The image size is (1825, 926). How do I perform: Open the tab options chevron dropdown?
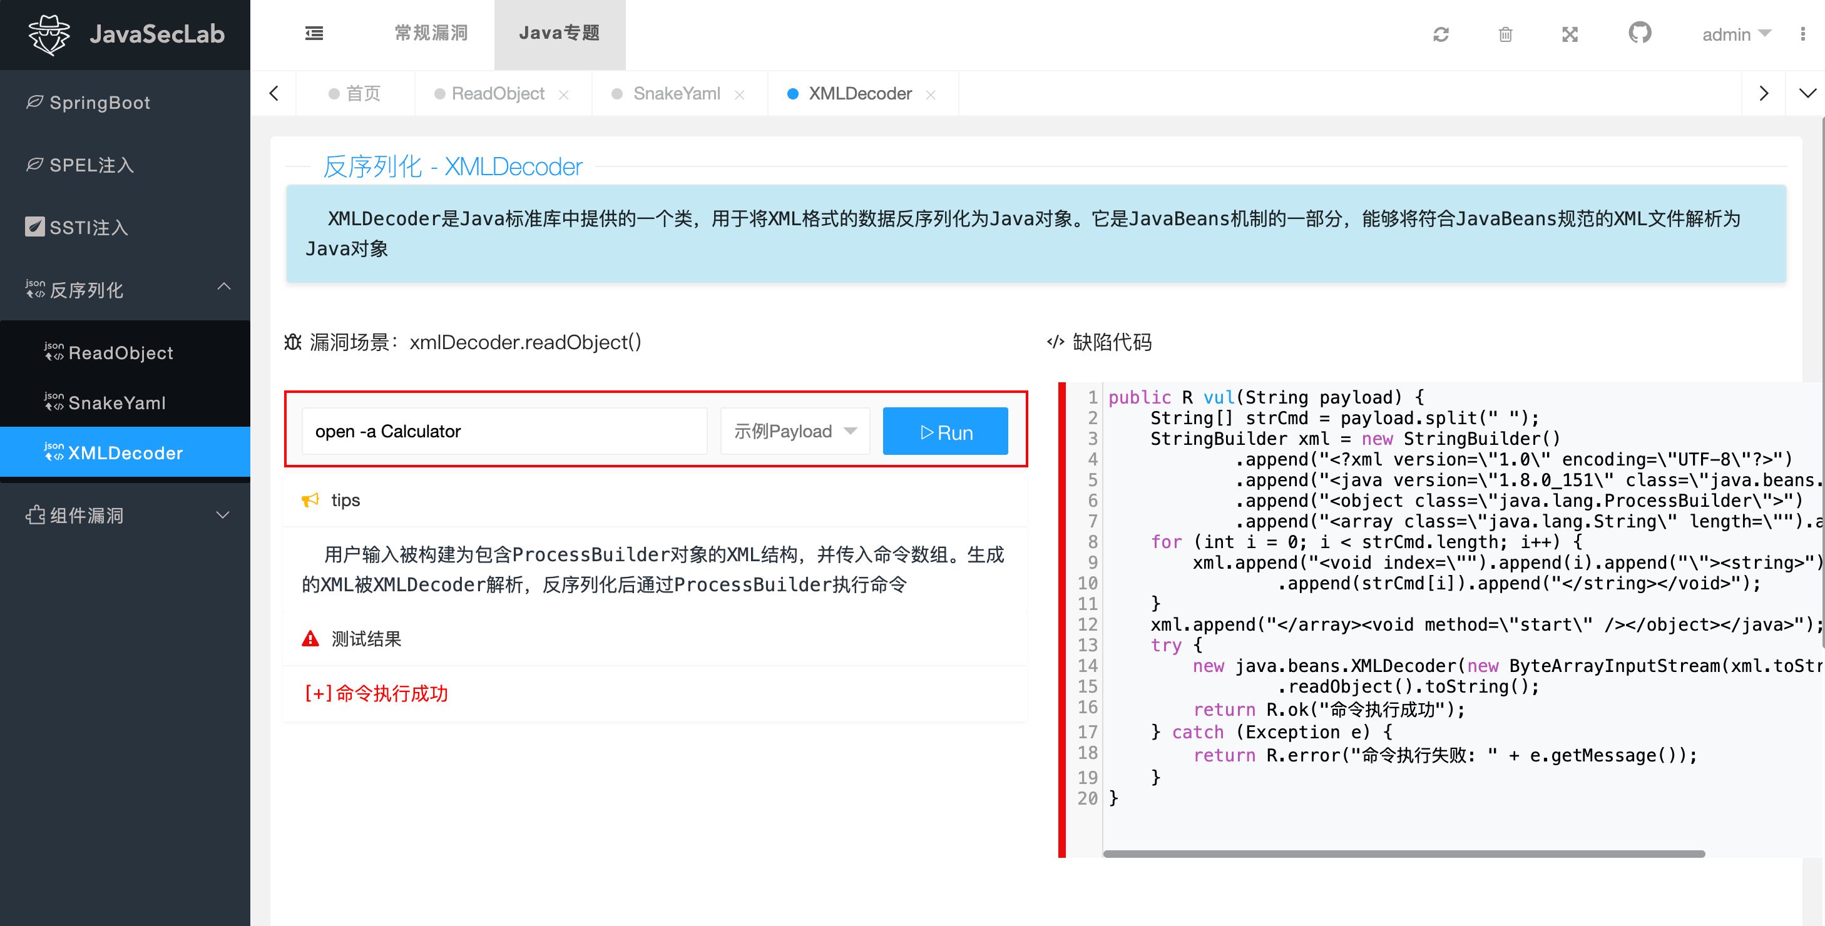tap(1807, 93)
